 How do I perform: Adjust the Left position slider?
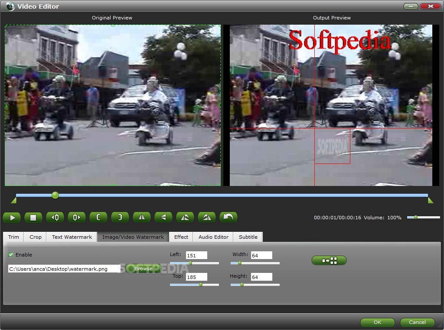point(194,263)
